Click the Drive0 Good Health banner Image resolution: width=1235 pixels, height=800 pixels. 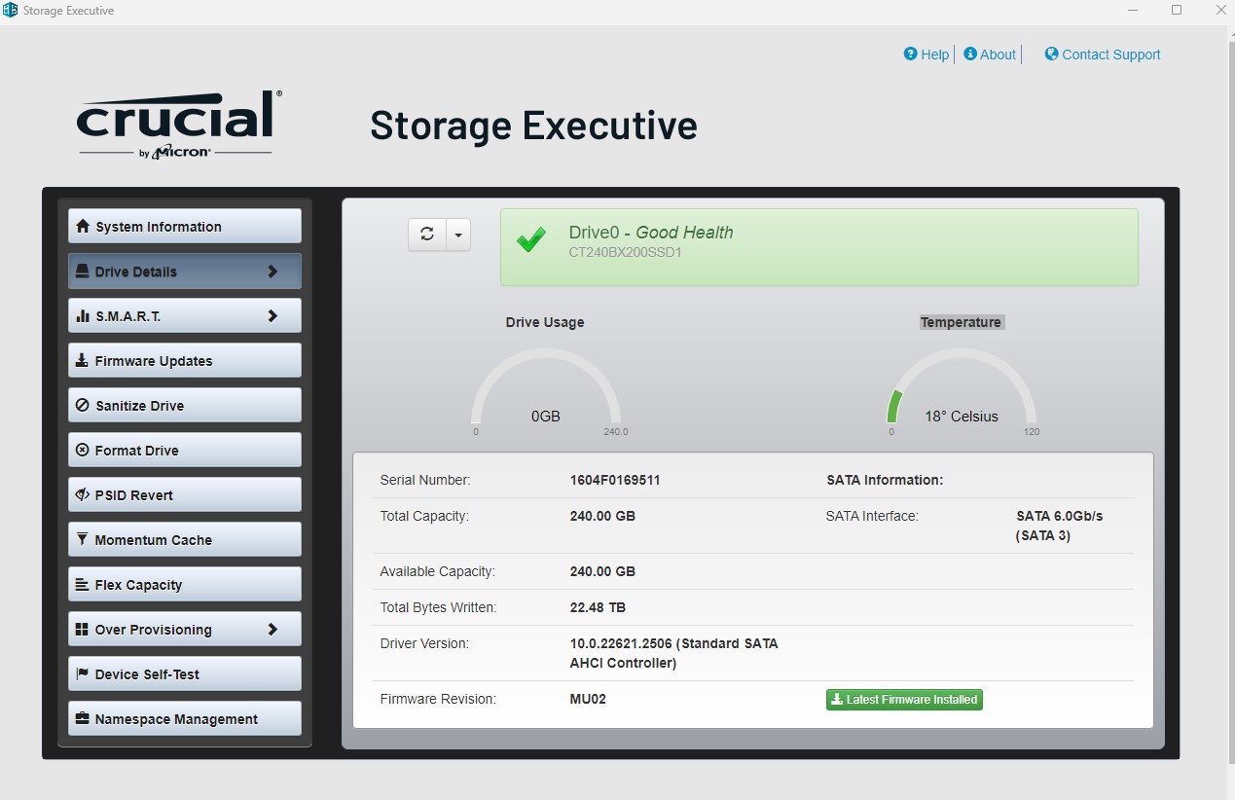click(x=818, y=247)
